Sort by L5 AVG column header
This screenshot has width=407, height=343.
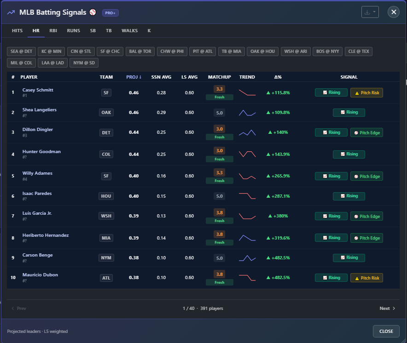click(x=190, y=77)
